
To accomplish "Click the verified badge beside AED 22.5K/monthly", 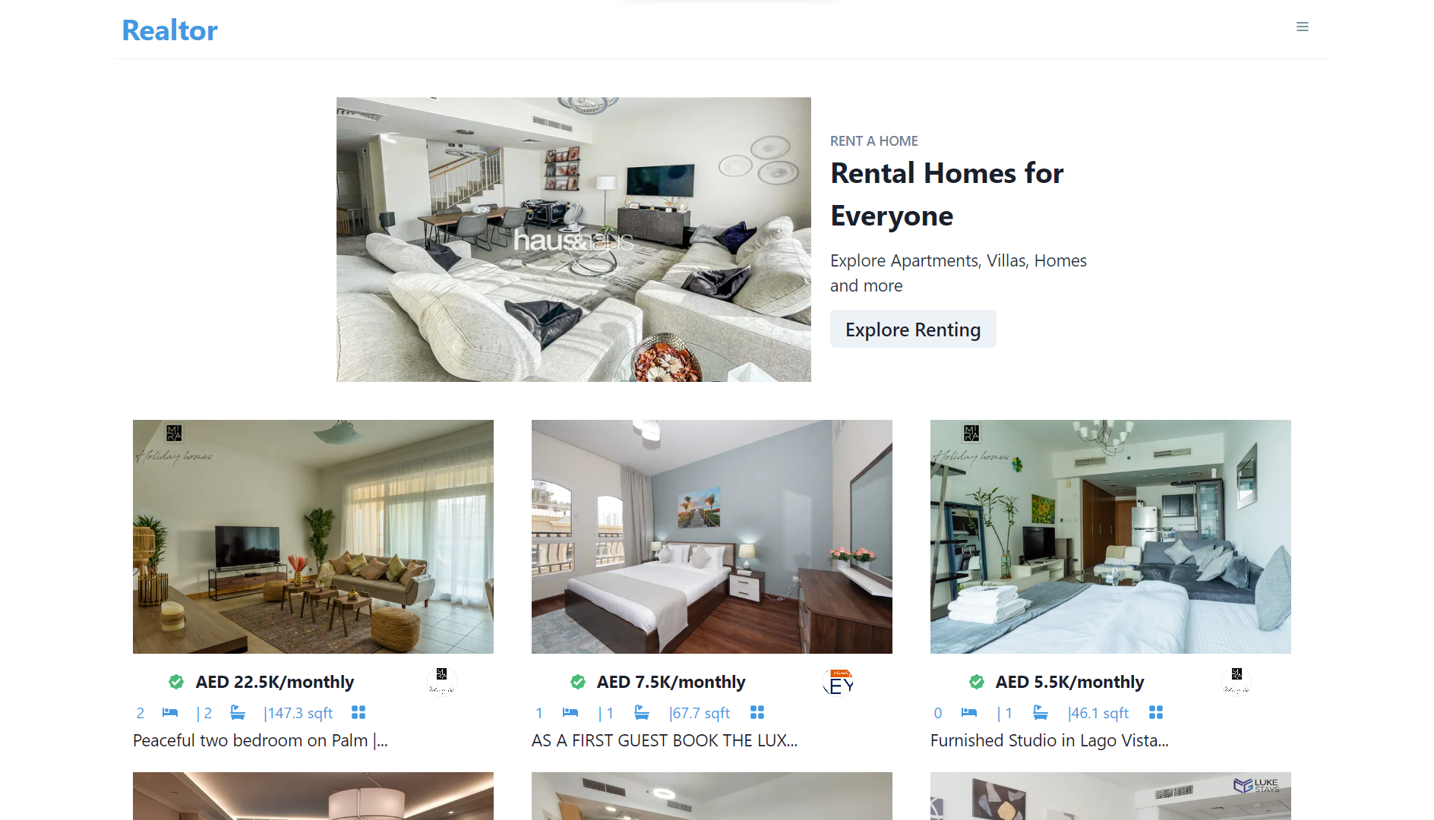I will click(x=176, y=682).
